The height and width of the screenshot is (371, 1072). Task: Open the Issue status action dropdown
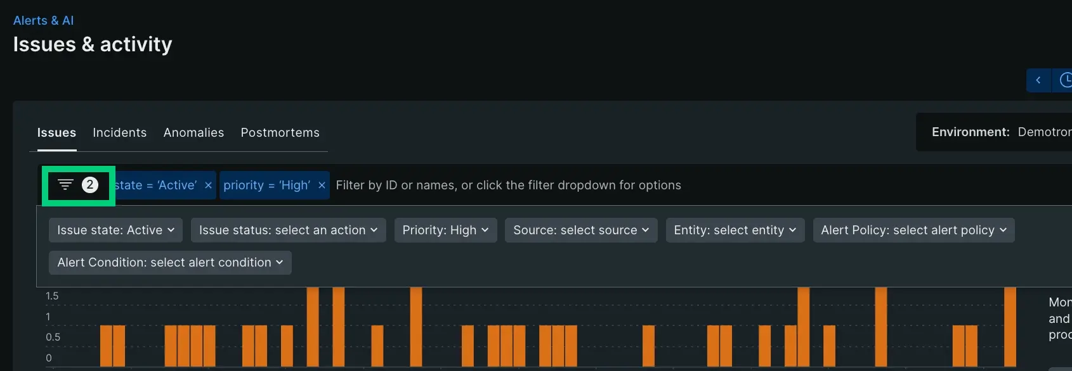(288, 230)
